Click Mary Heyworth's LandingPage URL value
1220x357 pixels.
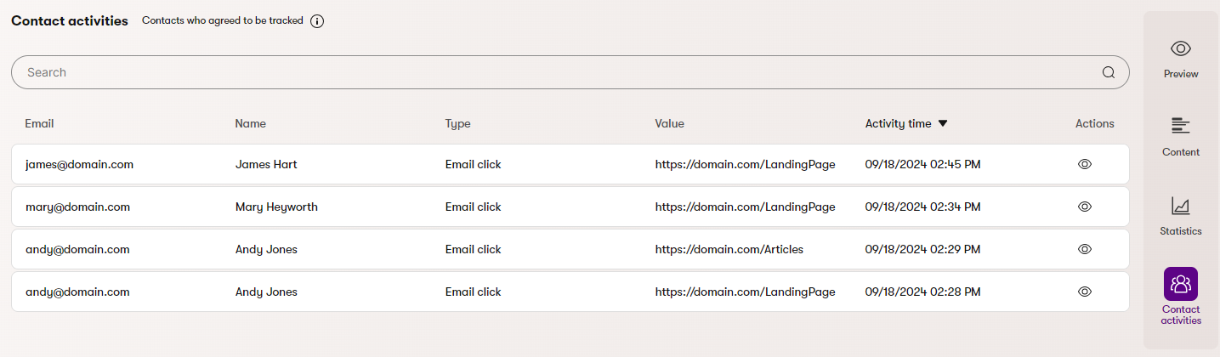745,207
